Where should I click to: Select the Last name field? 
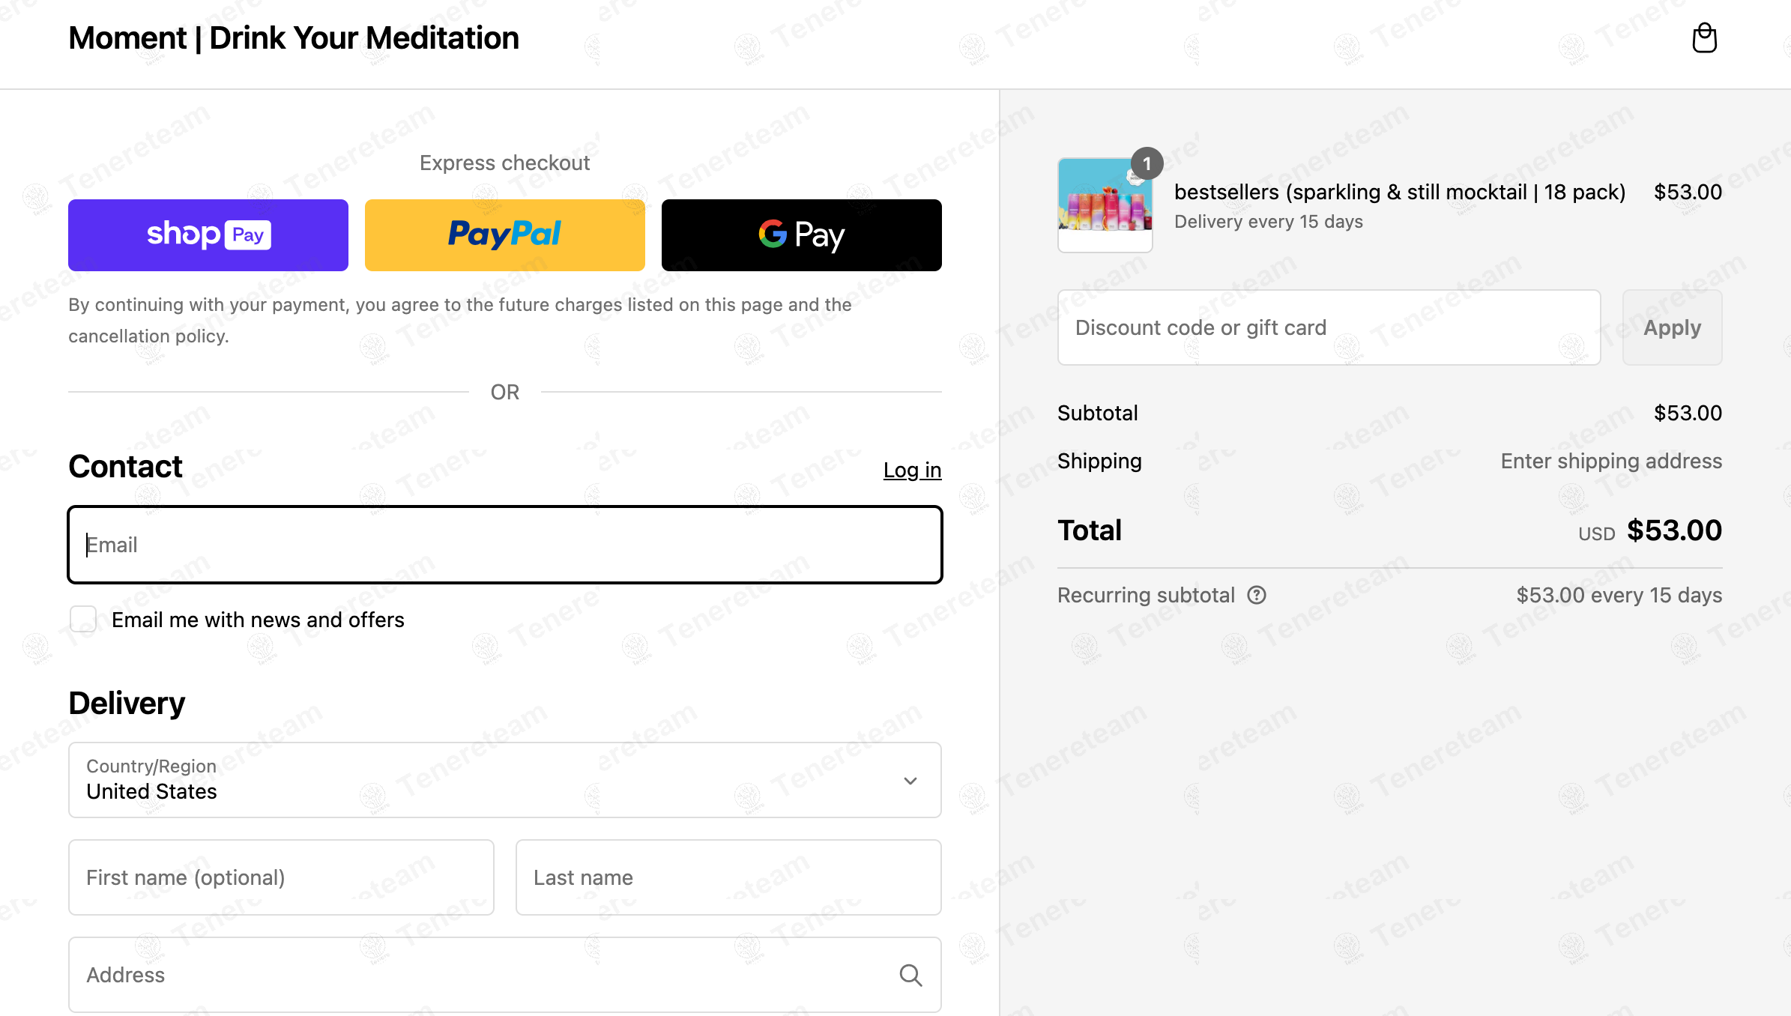pos(728,877)
